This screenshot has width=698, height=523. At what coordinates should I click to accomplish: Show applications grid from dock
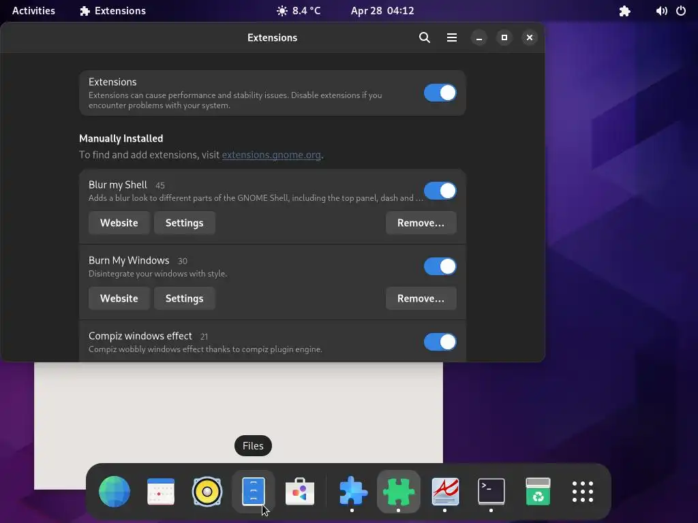583,492
